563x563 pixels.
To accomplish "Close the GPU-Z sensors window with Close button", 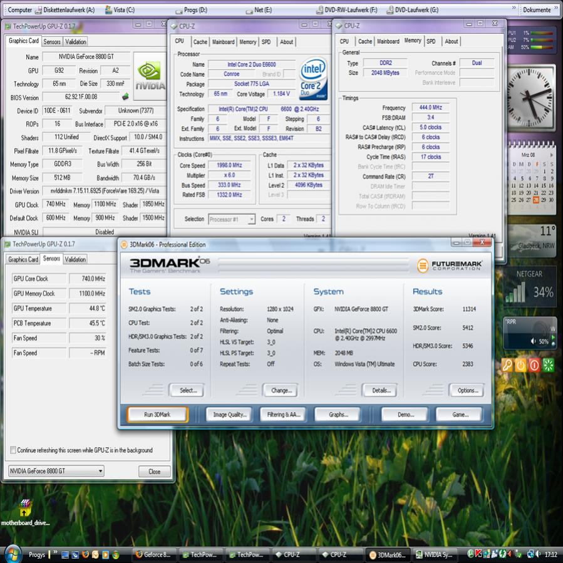I will pos(155,472).
